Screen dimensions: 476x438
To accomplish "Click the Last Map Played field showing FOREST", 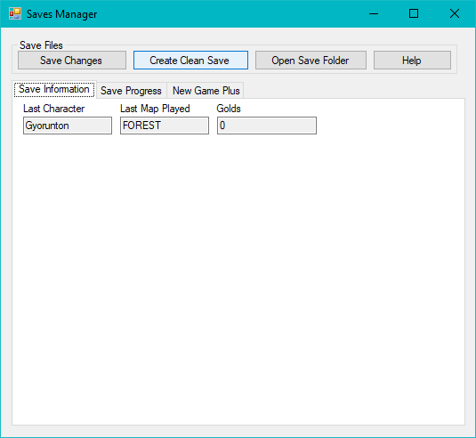I will coord(165,126).
